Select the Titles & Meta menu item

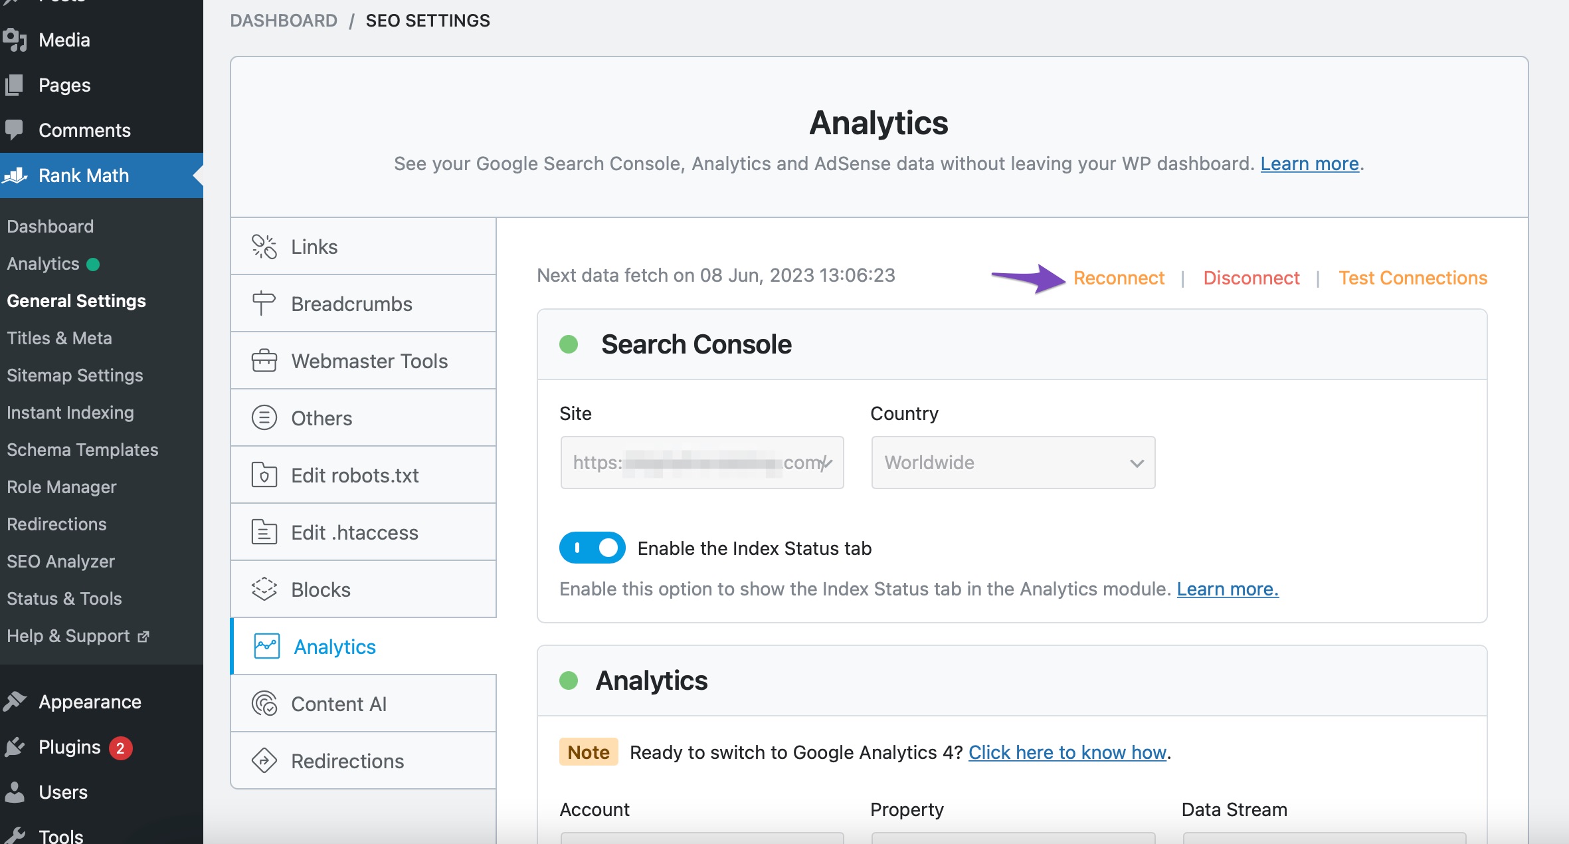pos(58,337)
